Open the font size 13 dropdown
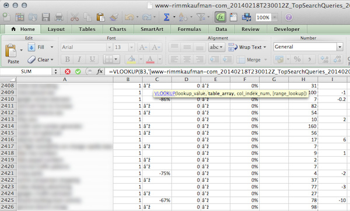The height and width of the screenshot is (211, 350). point(131,47)
